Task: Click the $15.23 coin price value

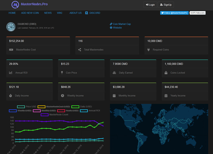Action: click(x=65, y=64)
